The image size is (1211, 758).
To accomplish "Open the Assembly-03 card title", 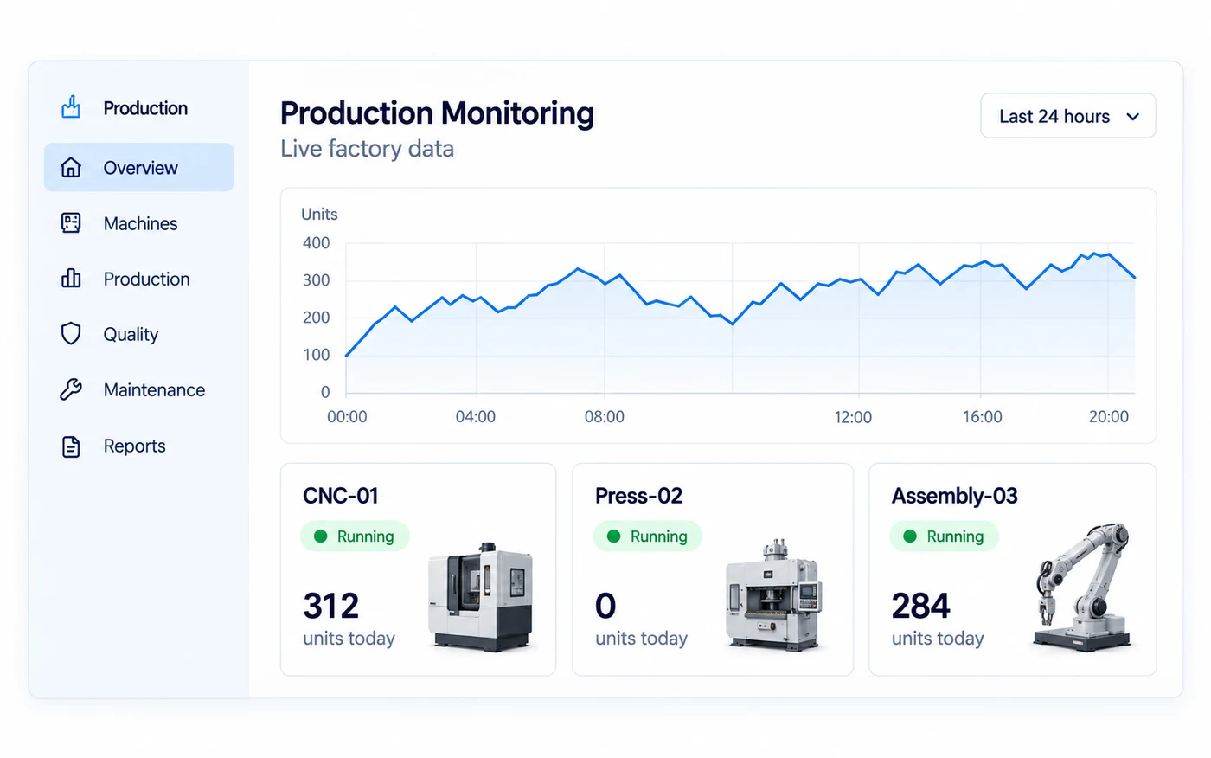I will pyautogui.click(x=955, y=496).
